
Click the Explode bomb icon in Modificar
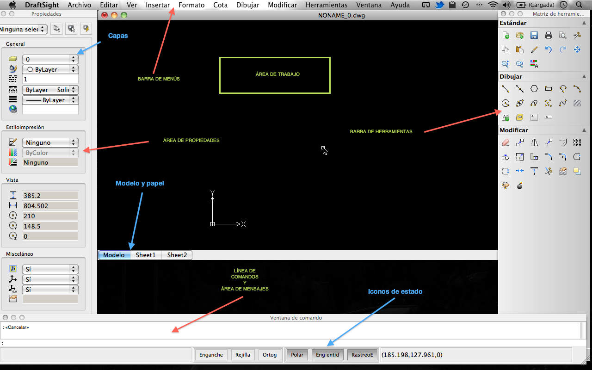click(520, 186)
